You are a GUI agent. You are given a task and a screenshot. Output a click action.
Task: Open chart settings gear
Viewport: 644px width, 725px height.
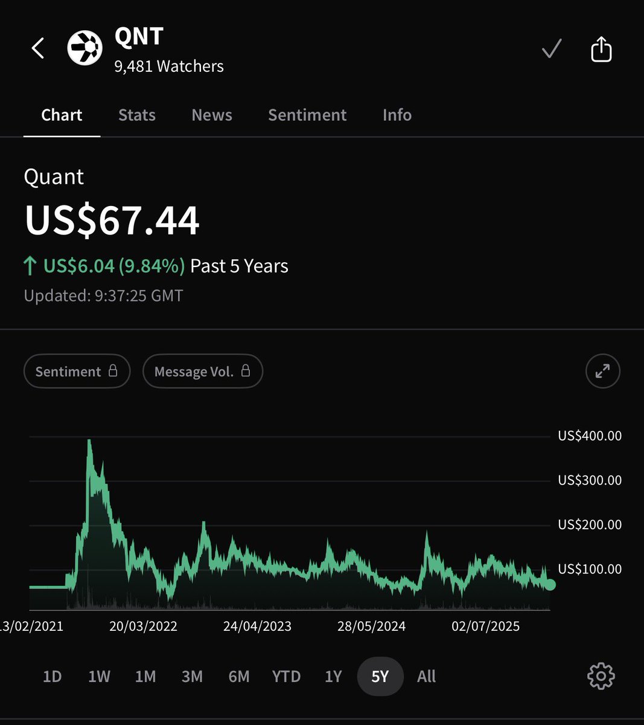[x=601, y=676]
